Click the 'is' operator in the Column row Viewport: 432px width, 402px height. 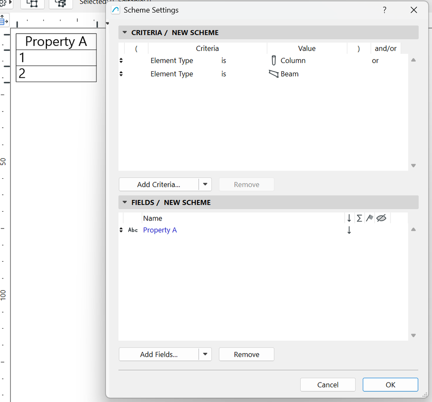[224, 60]
